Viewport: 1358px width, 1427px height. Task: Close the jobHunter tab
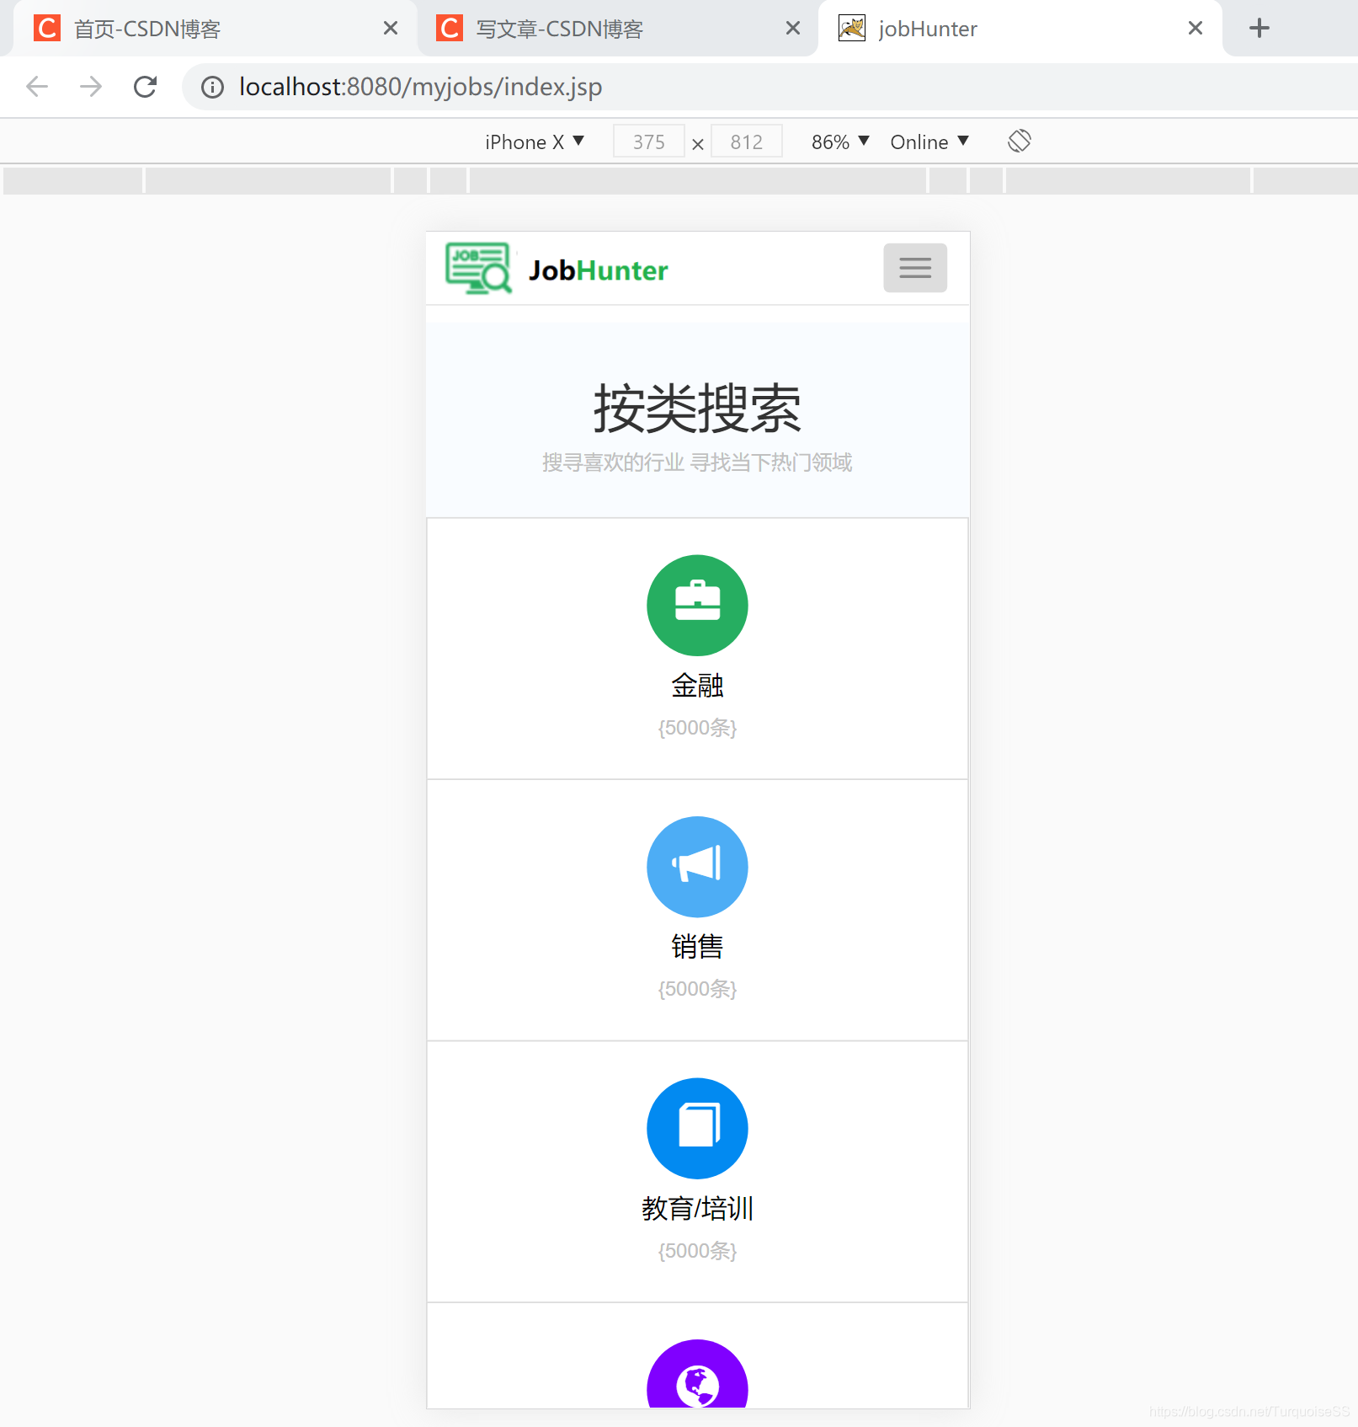pos(1195,29)
